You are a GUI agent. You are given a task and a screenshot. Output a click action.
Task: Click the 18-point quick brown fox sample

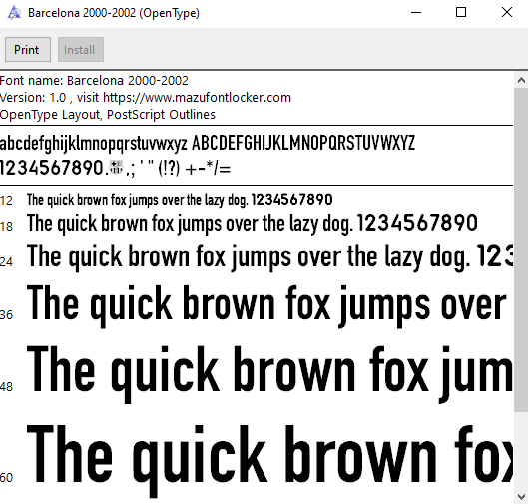(253, 224)
